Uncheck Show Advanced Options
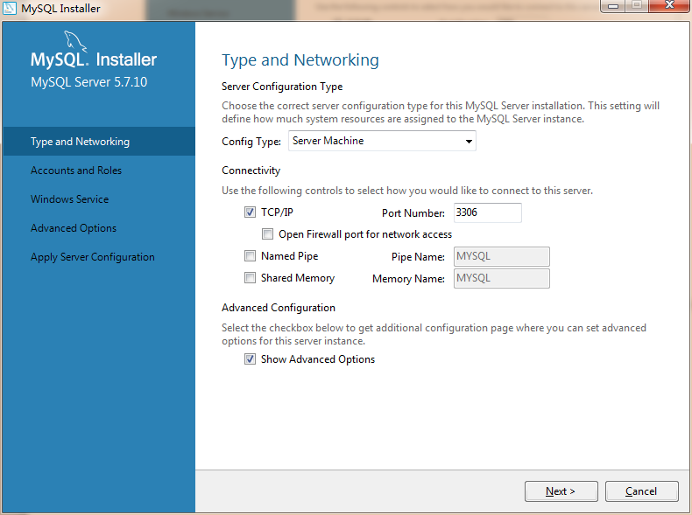 pos(251,359)
